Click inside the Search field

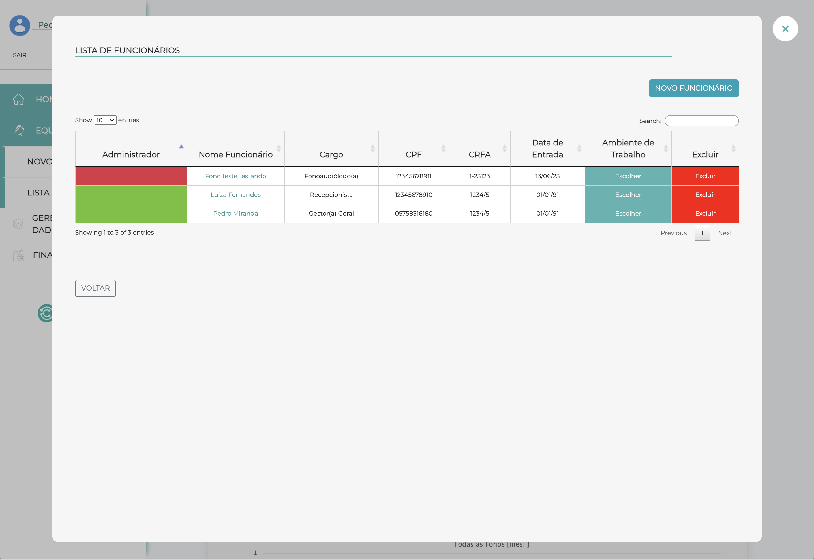click(702, 121)
